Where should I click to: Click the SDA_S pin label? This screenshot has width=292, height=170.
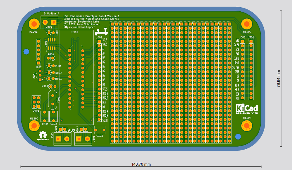(105, 44)
